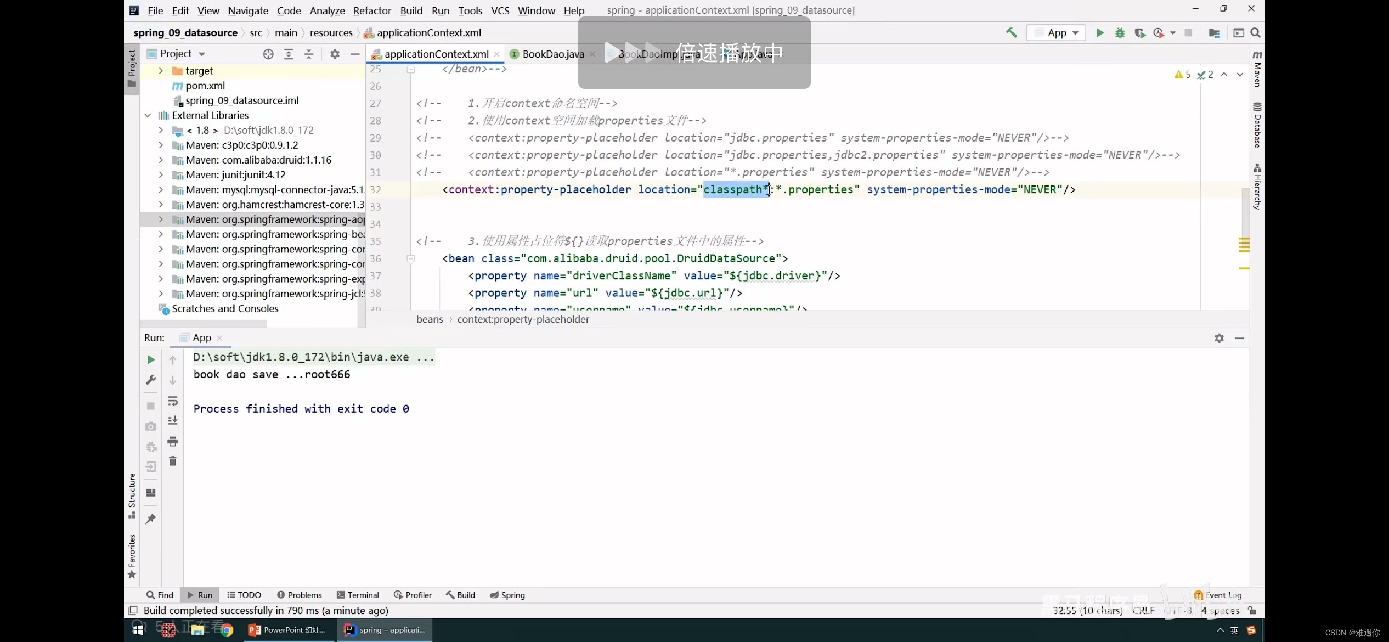The height and width of the screenshot is (642, 1389).
Task: Open the App run configuration dropdown
Action: tap(1056, 33)
